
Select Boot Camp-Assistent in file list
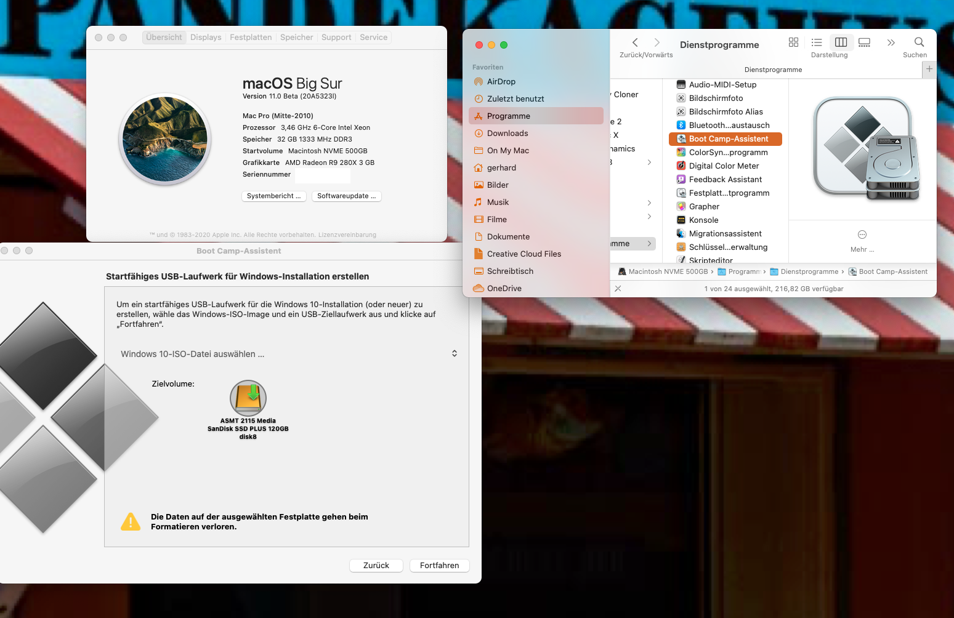point(725,139)
